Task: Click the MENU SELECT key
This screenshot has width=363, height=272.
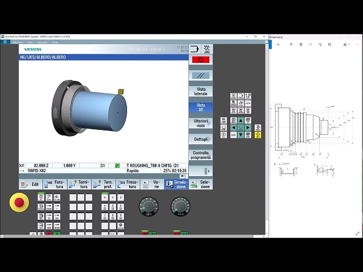Action: pyautogui.click(x=234, y=110)
